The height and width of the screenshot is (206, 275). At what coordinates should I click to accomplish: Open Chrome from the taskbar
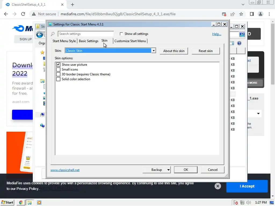click(x=21, y=203)
